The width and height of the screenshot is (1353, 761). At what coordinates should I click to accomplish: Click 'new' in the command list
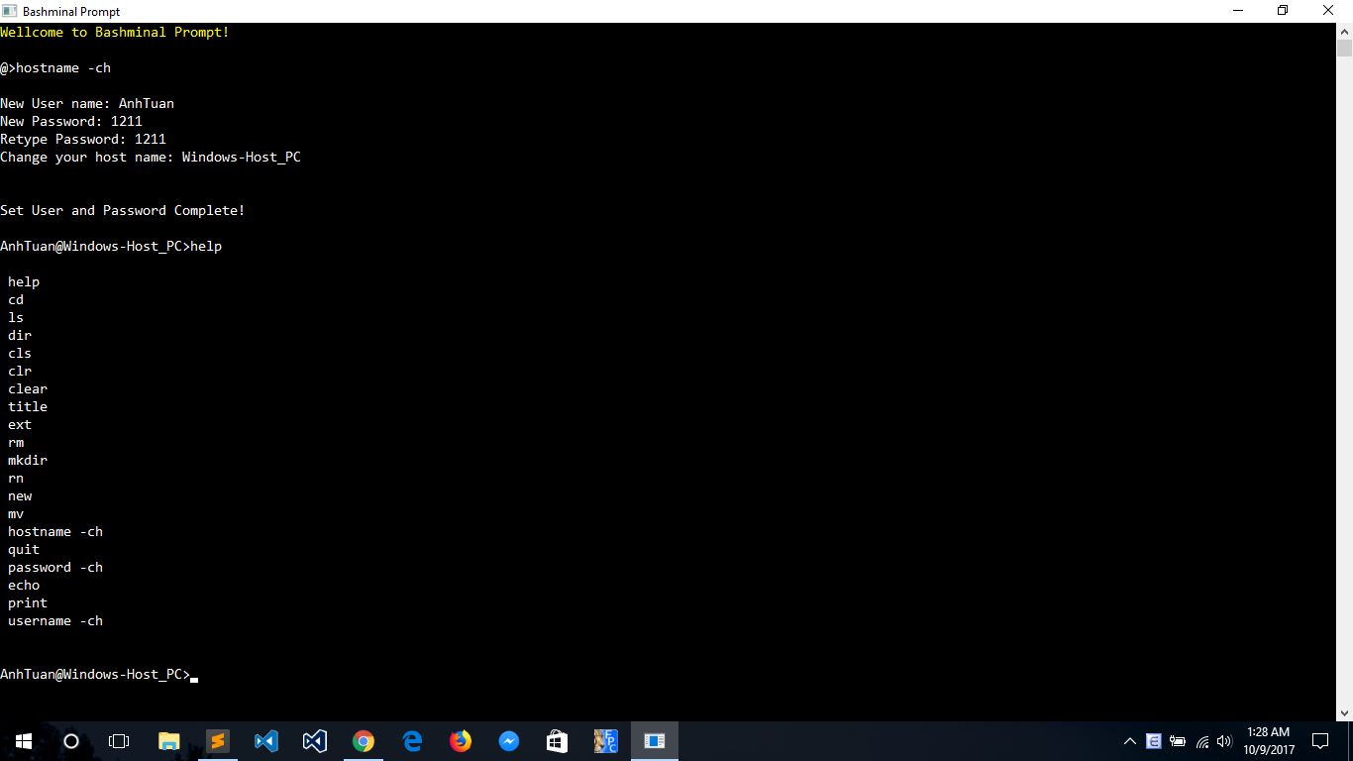(20, 495)
